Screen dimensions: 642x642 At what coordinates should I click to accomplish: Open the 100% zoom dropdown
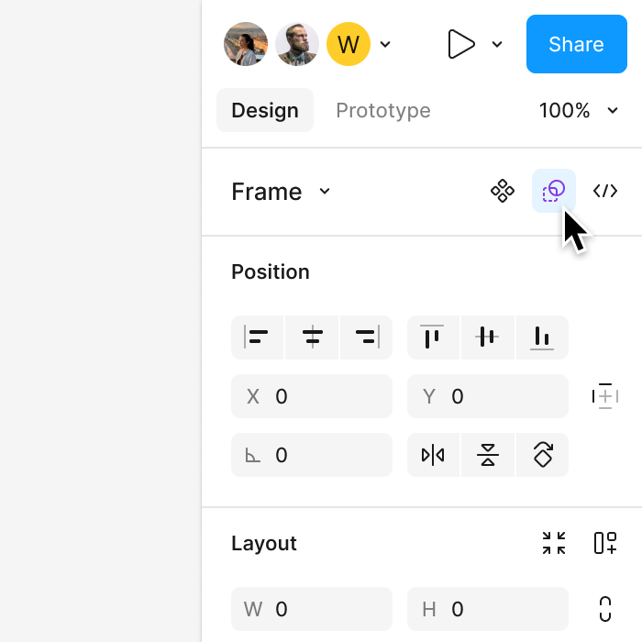[x=580, y=111]
